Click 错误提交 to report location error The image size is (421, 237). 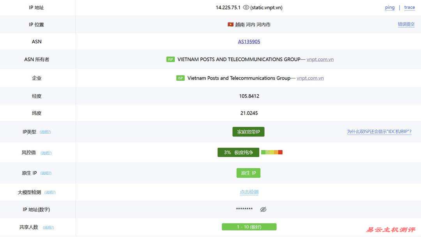click(x=406, y=24)
